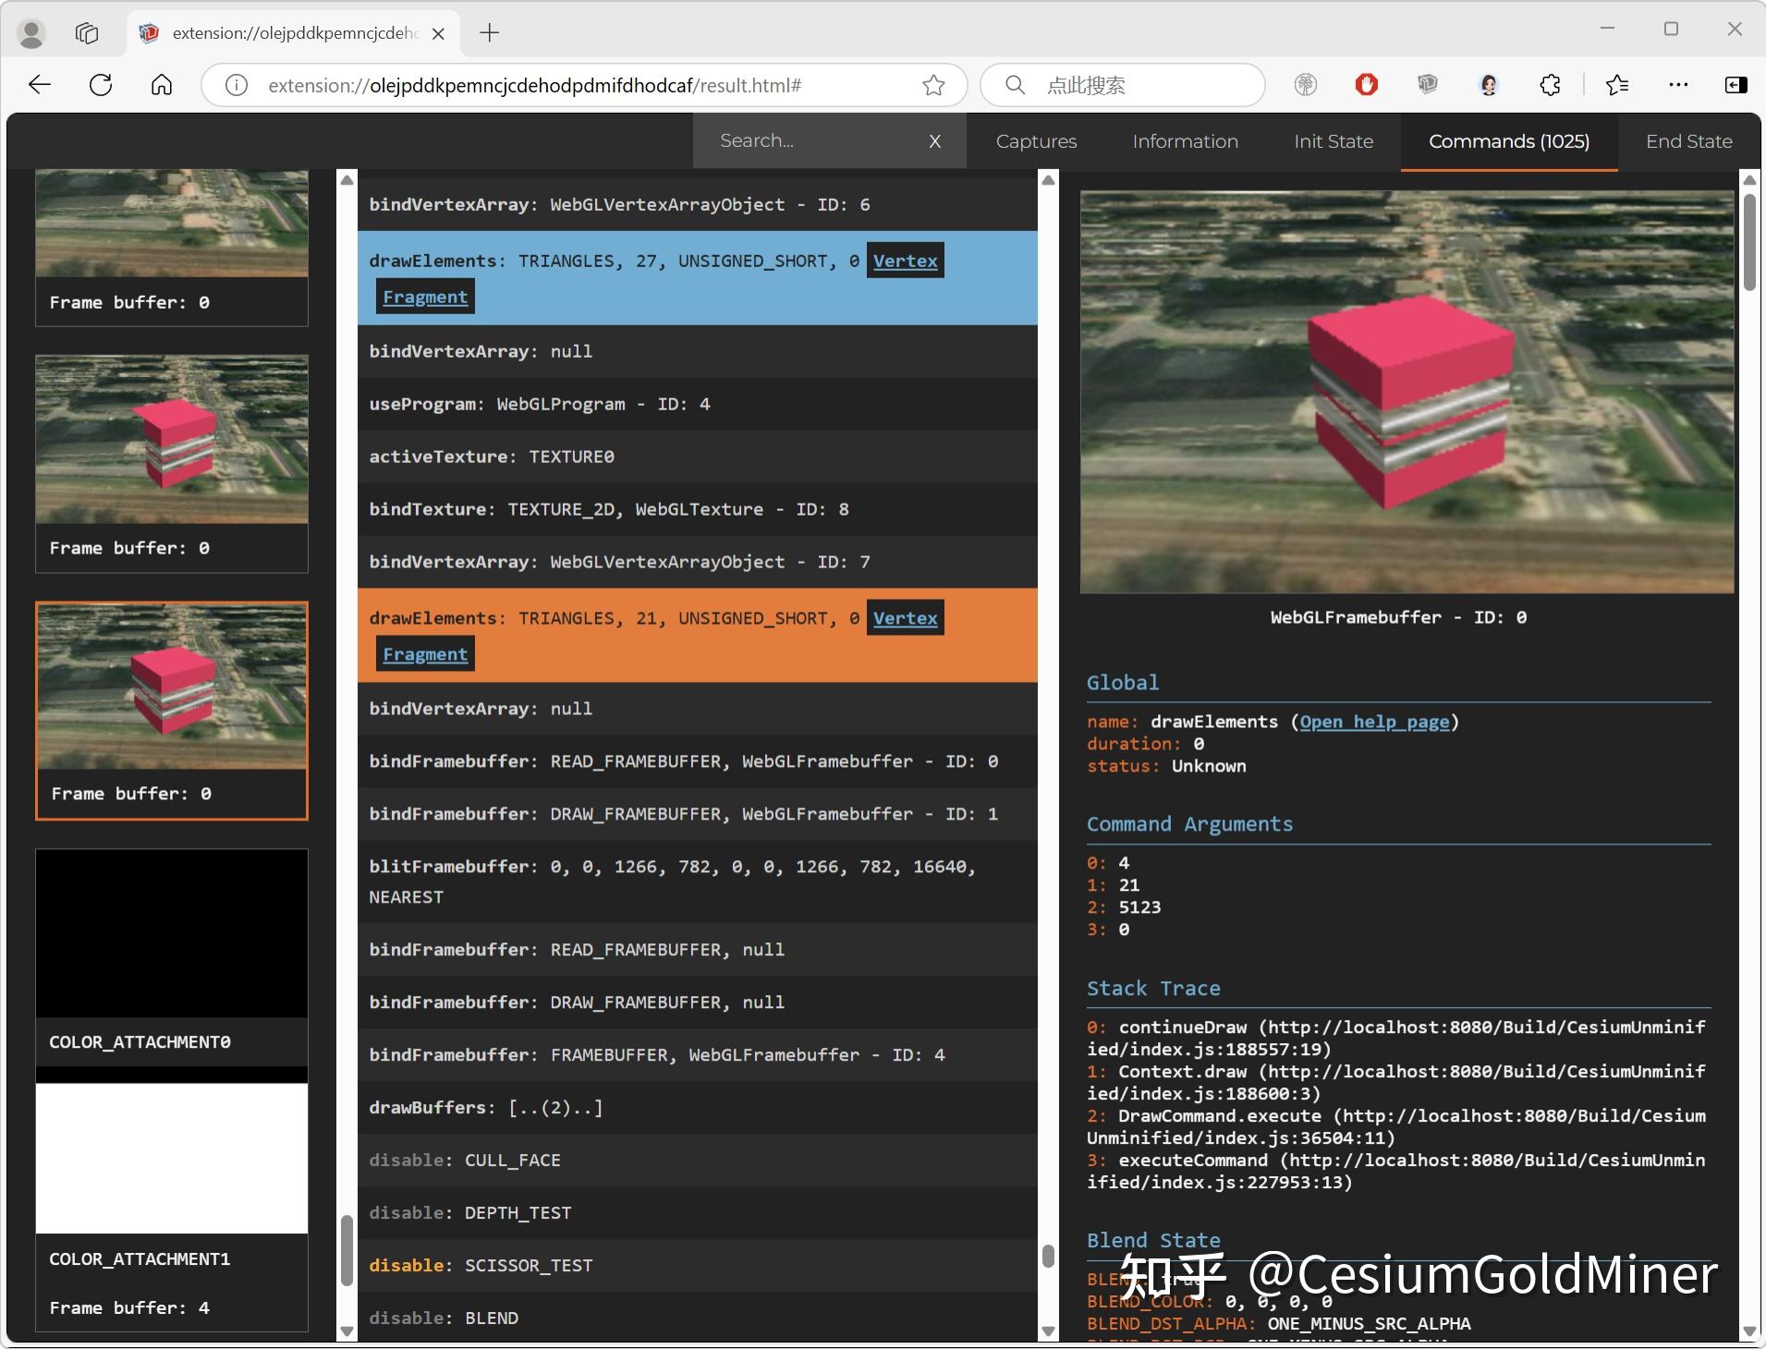1766x1349 pixels.
Task: Open the Favorites list star icon
Action: [x=1617, y=84]
